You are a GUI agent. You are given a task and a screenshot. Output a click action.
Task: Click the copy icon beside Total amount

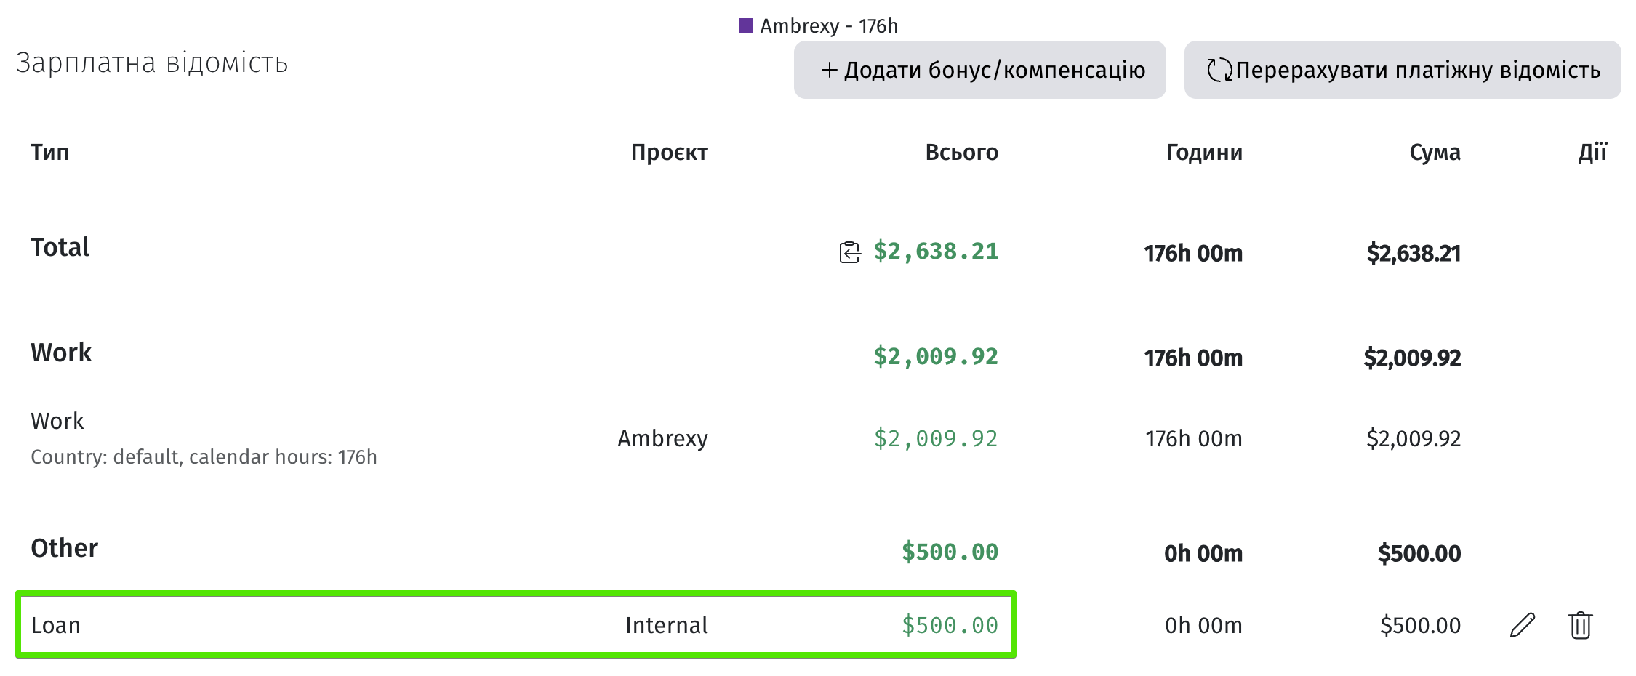click(x=849, y=252)
